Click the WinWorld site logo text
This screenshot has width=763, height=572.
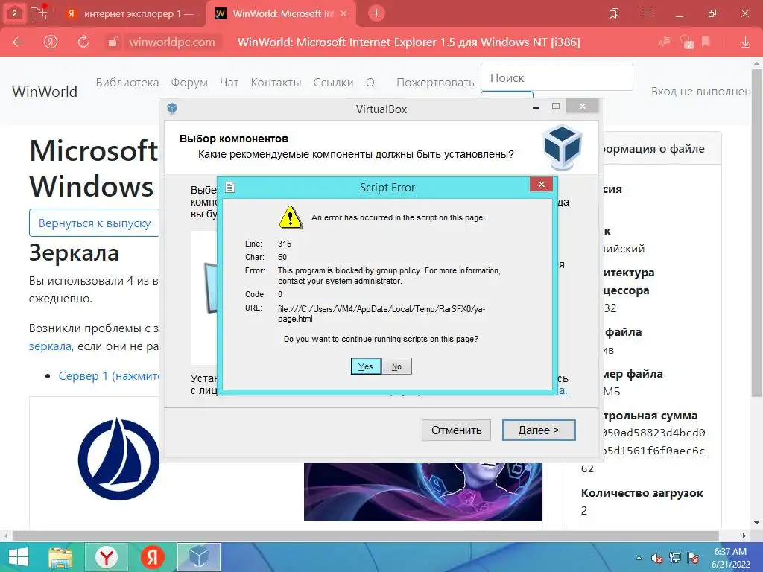click(45, 92)
